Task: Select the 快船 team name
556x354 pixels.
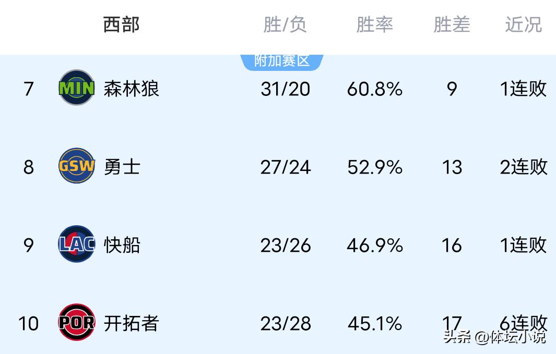Action: coord(122,245)
